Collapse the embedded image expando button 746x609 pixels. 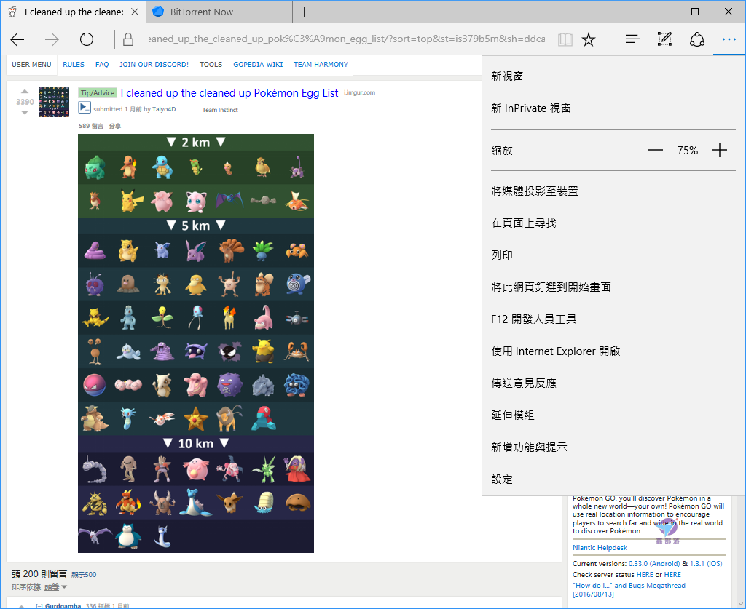[85, 108]
